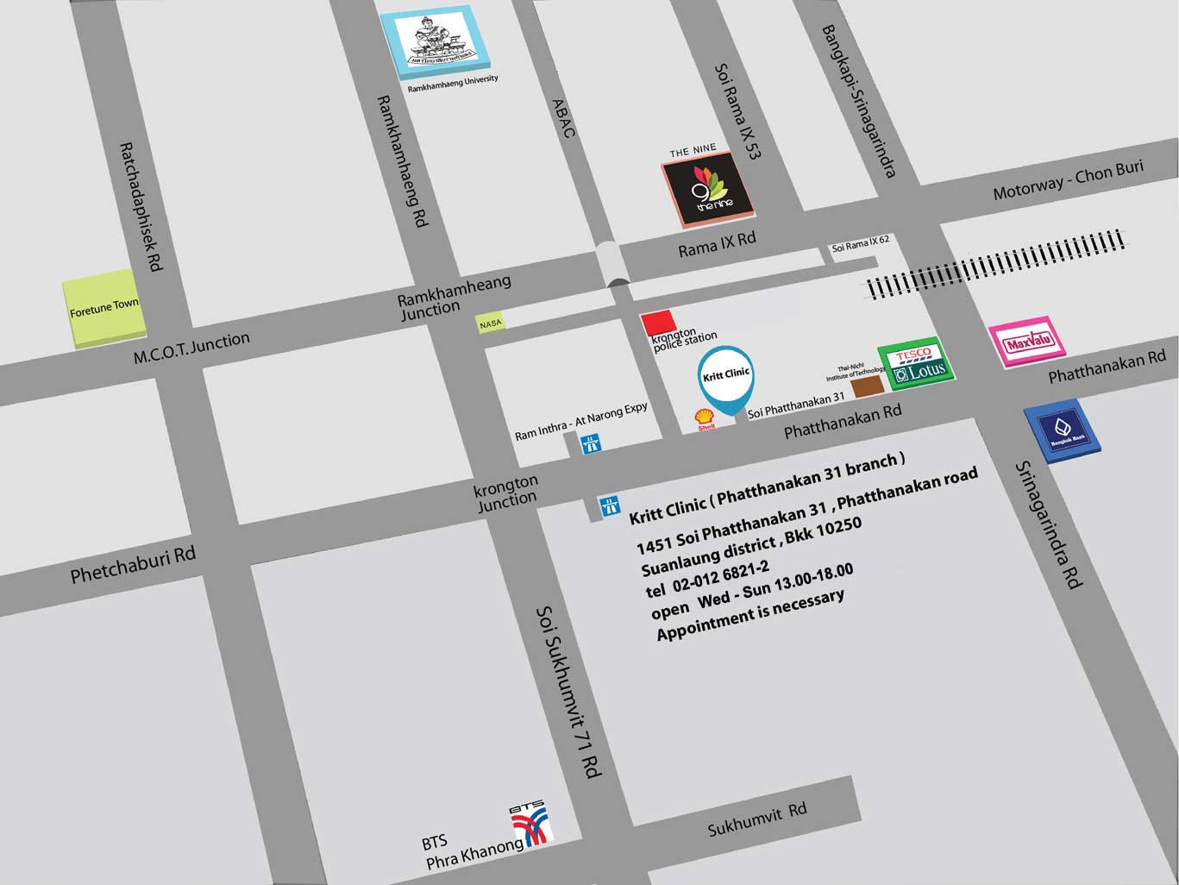
Task: Click the Shell gas station logo
Action: 706,420
